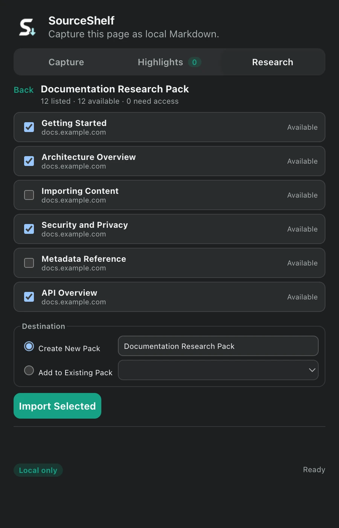Click Available status on Getting Started row
Screen dimensions: 339x528
(x=302, y=127)
